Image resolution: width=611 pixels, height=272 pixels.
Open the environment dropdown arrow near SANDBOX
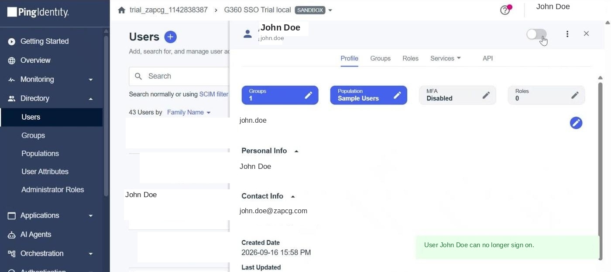[x=330, y=10]
